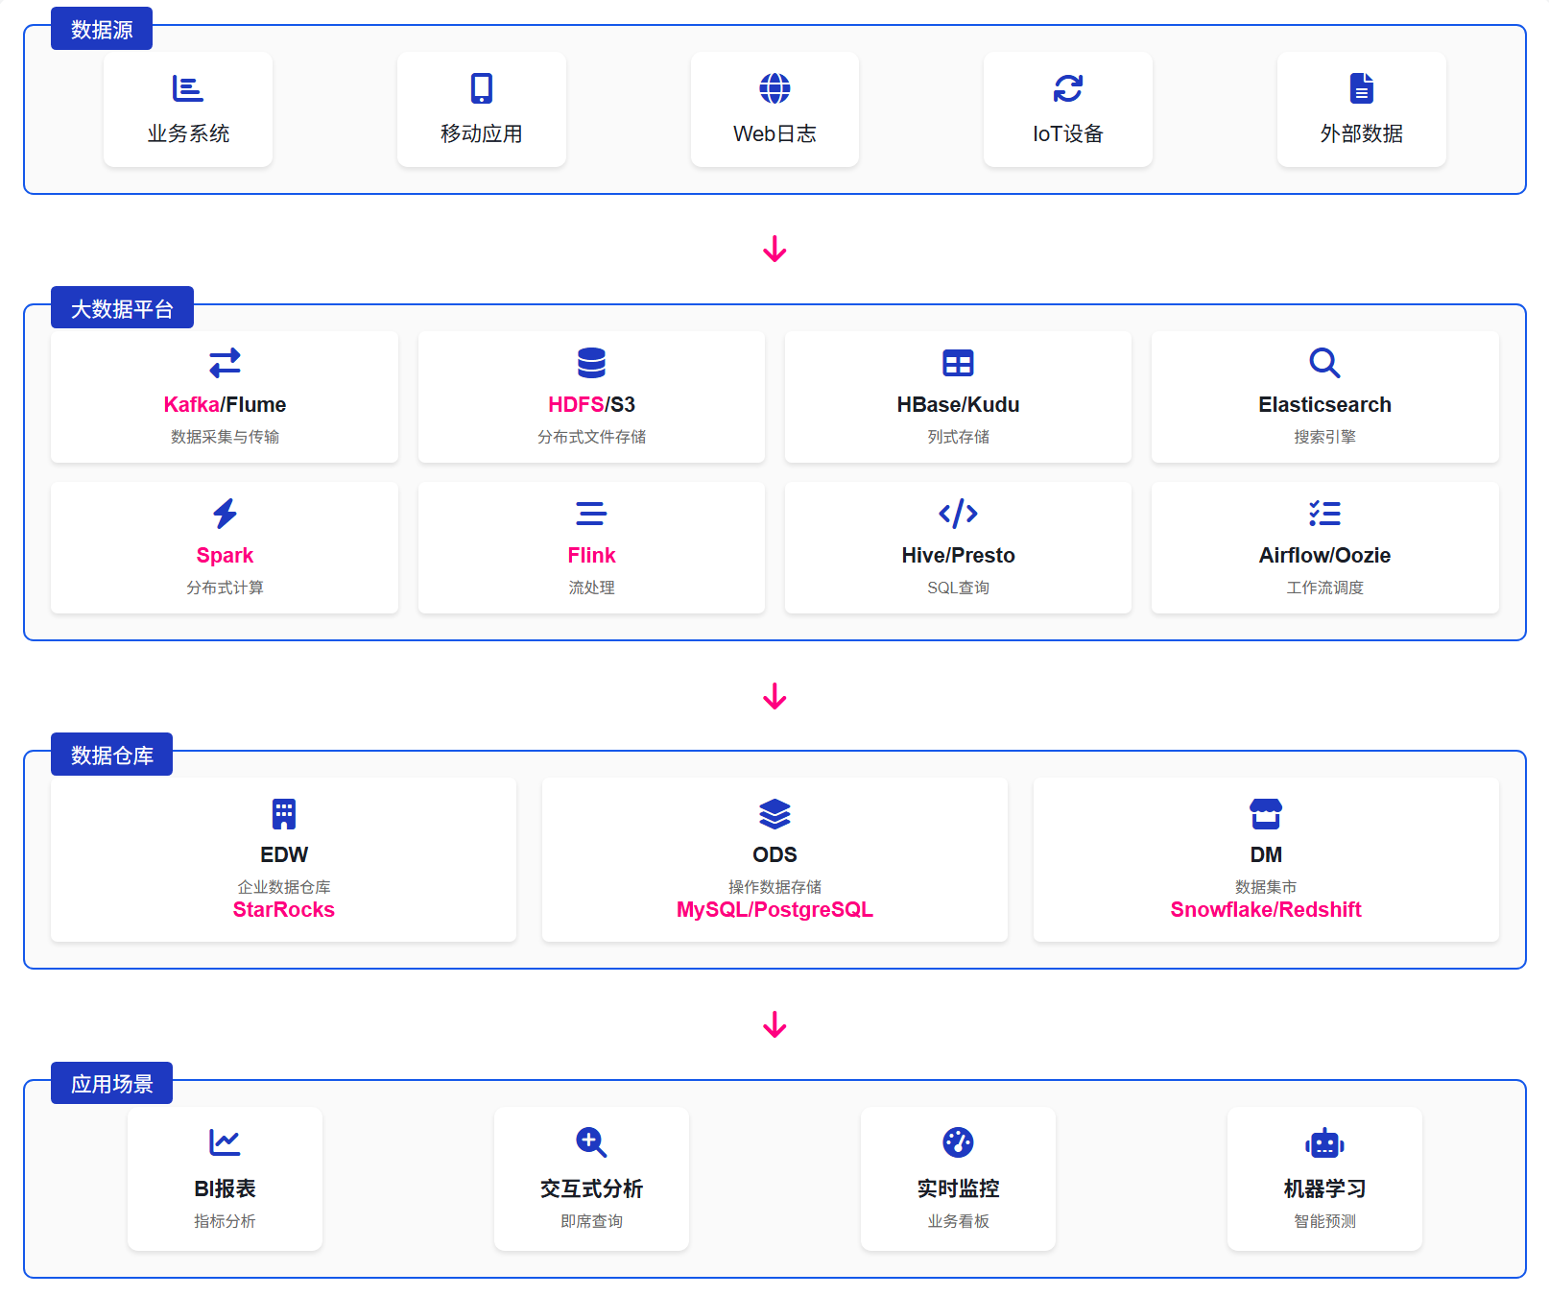
Task: Click the 机器学习 robot icon
Action: [1324, 1142]
